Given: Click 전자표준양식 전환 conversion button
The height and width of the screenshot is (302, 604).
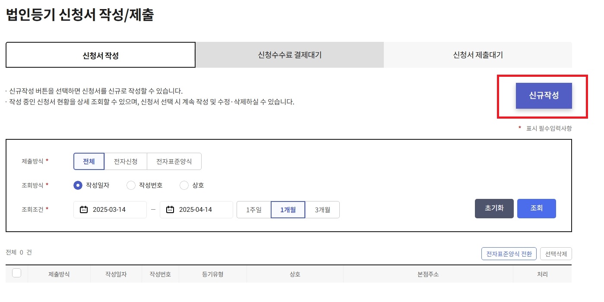Looking at the screenshot, I should [x=509, y=253].
